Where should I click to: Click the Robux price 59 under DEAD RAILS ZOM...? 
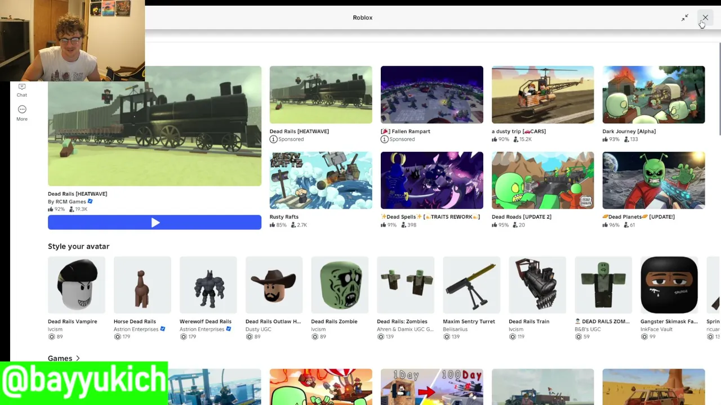click(582, 336)
